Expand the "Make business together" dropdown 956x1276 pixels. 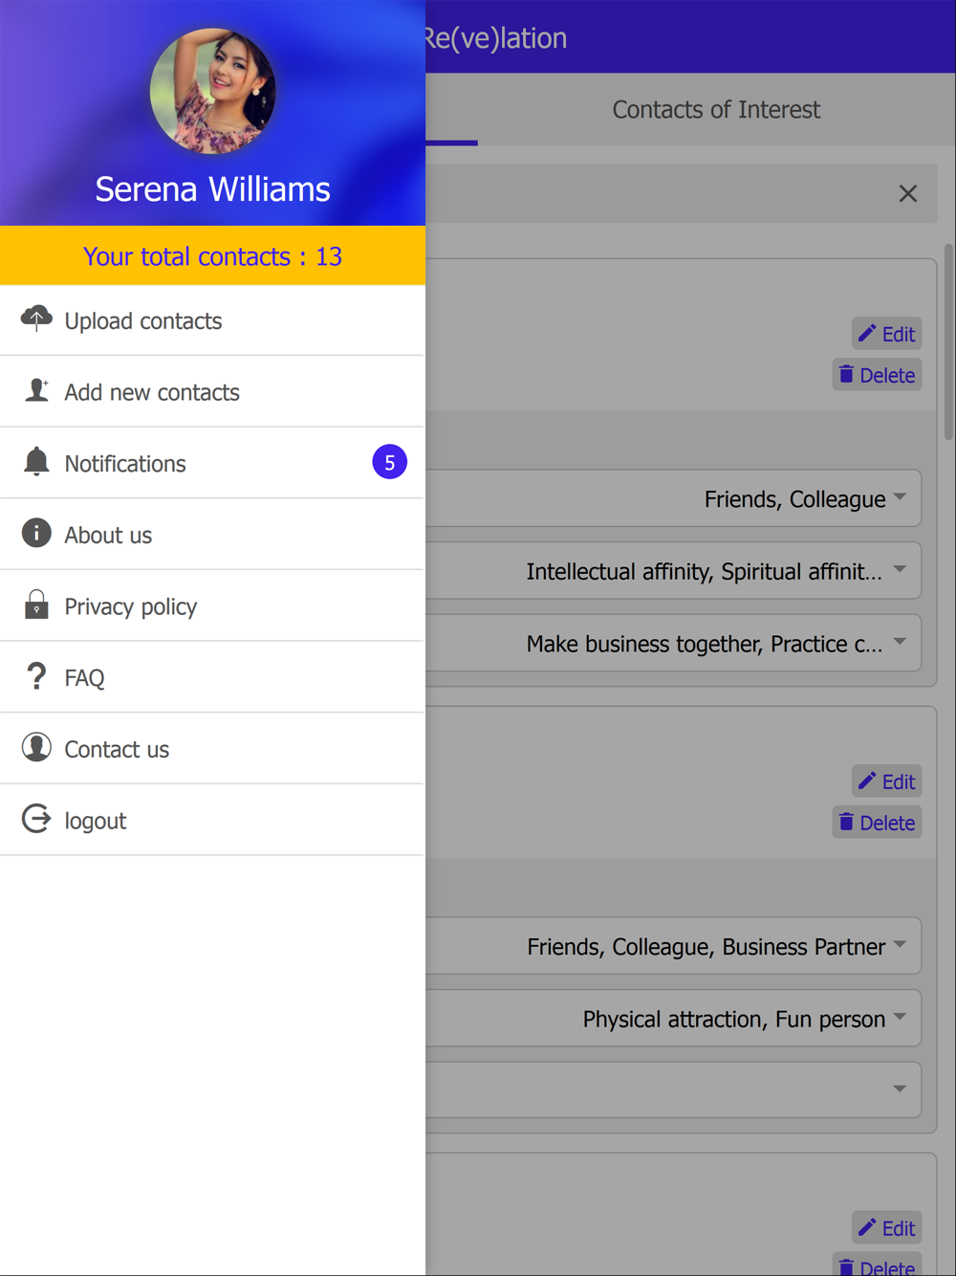click(x=900, y=643)
